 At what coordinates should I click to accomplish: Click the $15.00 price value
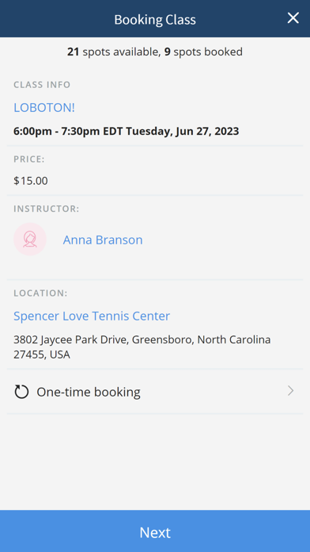tap(31, 181)
